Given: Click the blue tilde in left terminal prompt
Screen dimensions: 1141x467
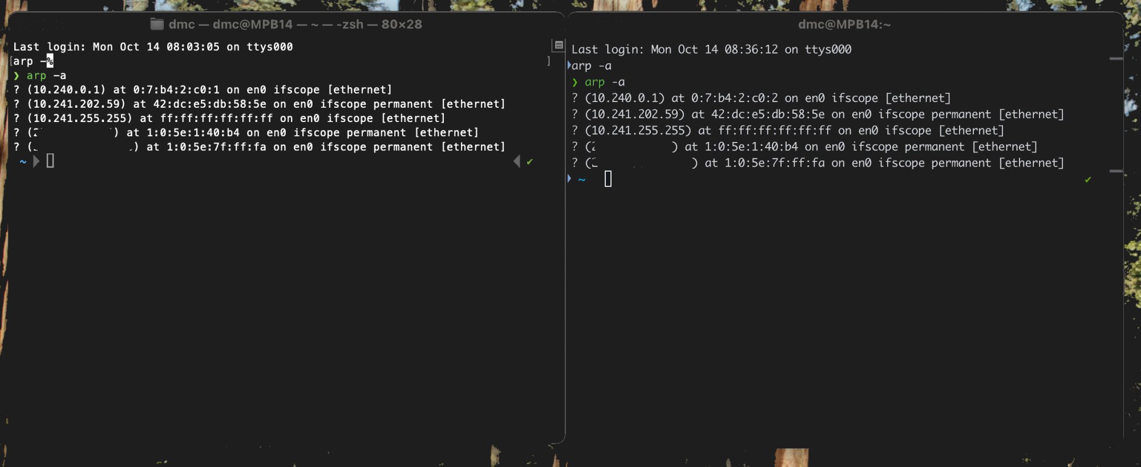Looking at the screenshot, I should (x=23, y=162).
